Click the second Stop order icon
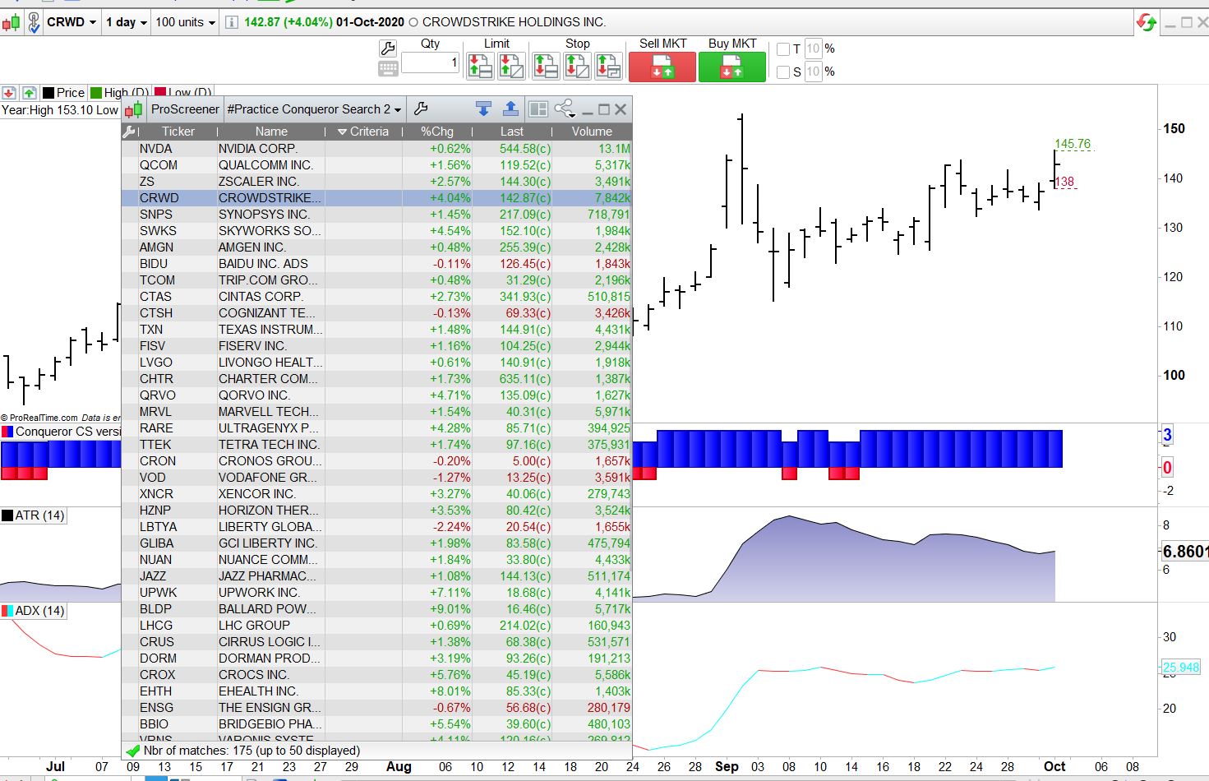Screen dimensions: 1209x781 pyautogui.click(x=577, y=66)
